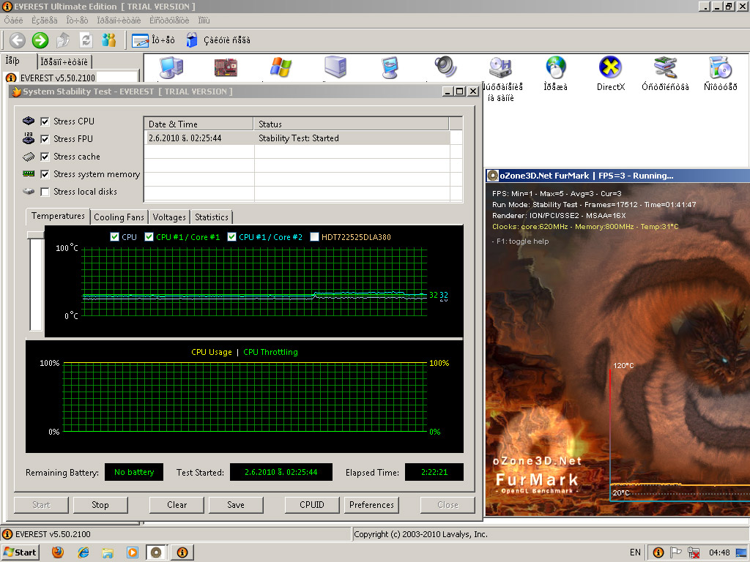Viewport: 750px width, 562px height.
Task: Toggle CPU #1 / Core #2 checkbox
Action: pyautogui.click(x=231, y=236)
